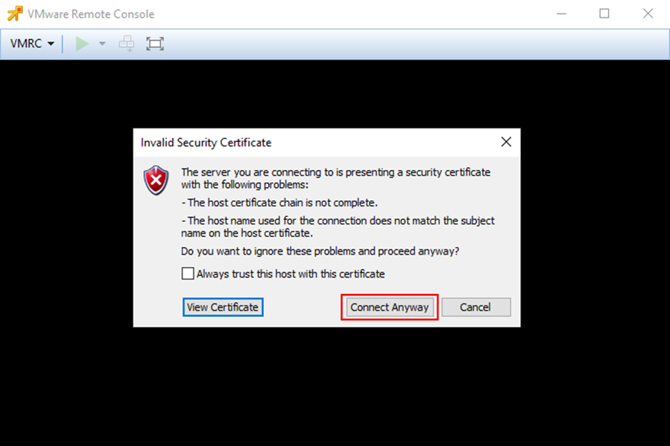Maximize the VMware Remote Console window
The image size is (670, 446).
[604, 14]
